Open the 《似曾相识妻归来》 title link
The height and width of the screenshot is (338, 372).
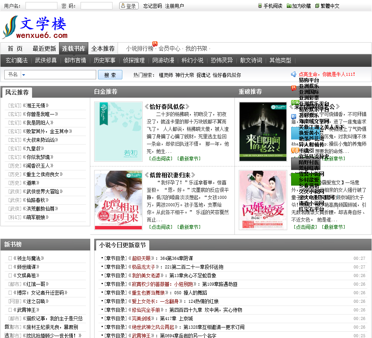170,175
